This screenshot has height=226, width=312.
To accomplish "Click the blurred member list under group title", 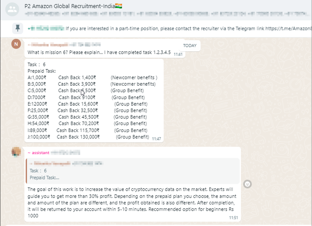I will tap(167, 14).
